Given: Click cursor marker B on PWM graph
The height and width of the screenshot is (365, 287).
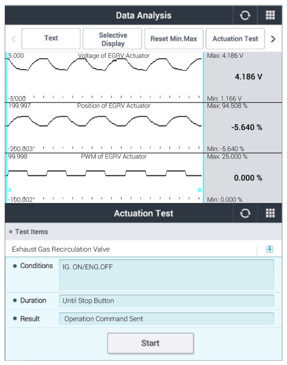Looking at the screenshot, I should coord(199,190).
